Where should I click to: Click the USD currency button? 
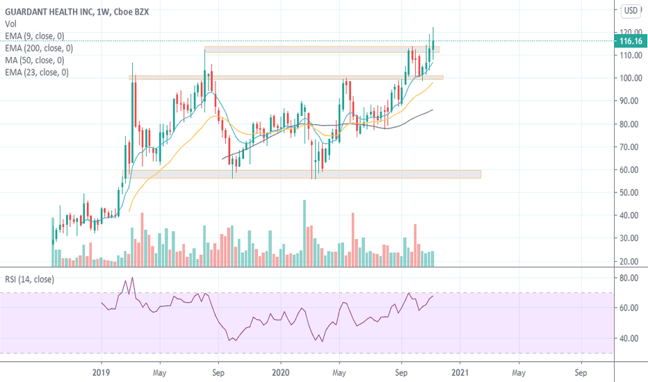[x=631, y=10]
